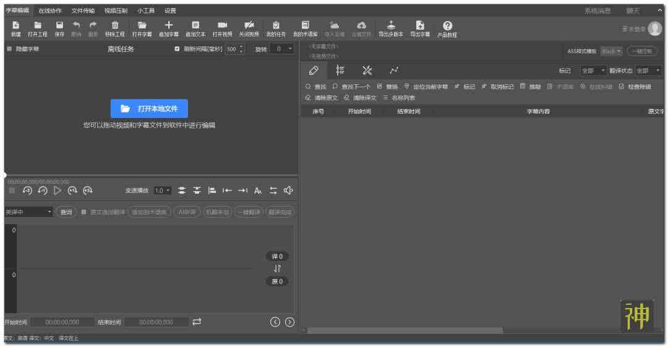Stop playback with the square button
Viewport: 668px width, 347px height.
tap(12, 191)
